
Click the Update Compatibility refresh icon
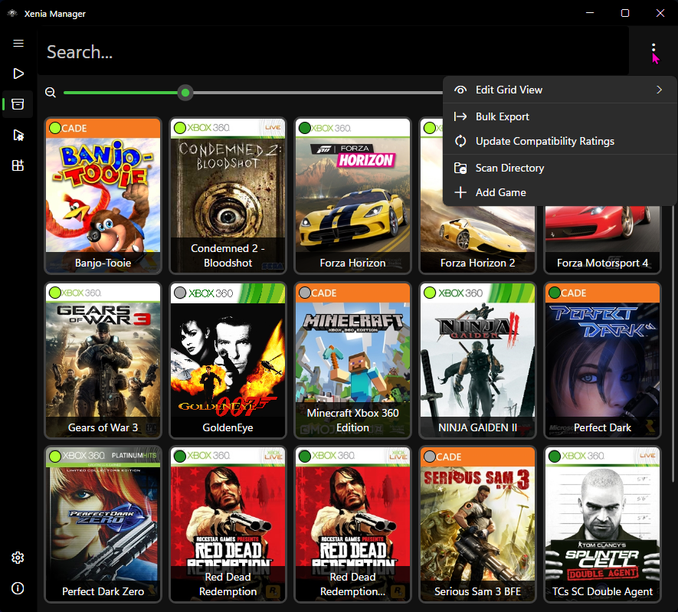(x=460, y=142)
